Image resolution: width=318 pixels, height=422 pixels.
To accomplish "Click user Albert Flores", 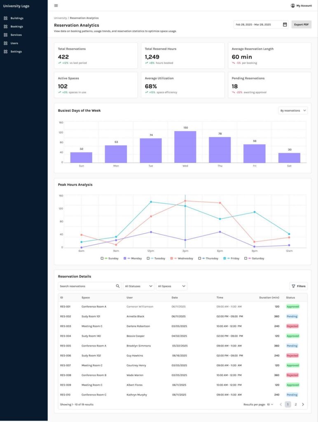I will (x=135, y=385).
